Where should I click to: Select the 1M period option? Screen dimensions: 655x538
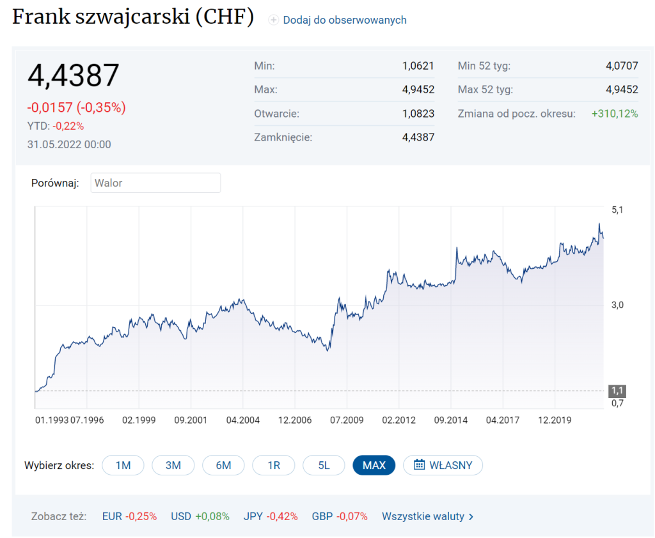pyautogui.click(x=123, y=465)
